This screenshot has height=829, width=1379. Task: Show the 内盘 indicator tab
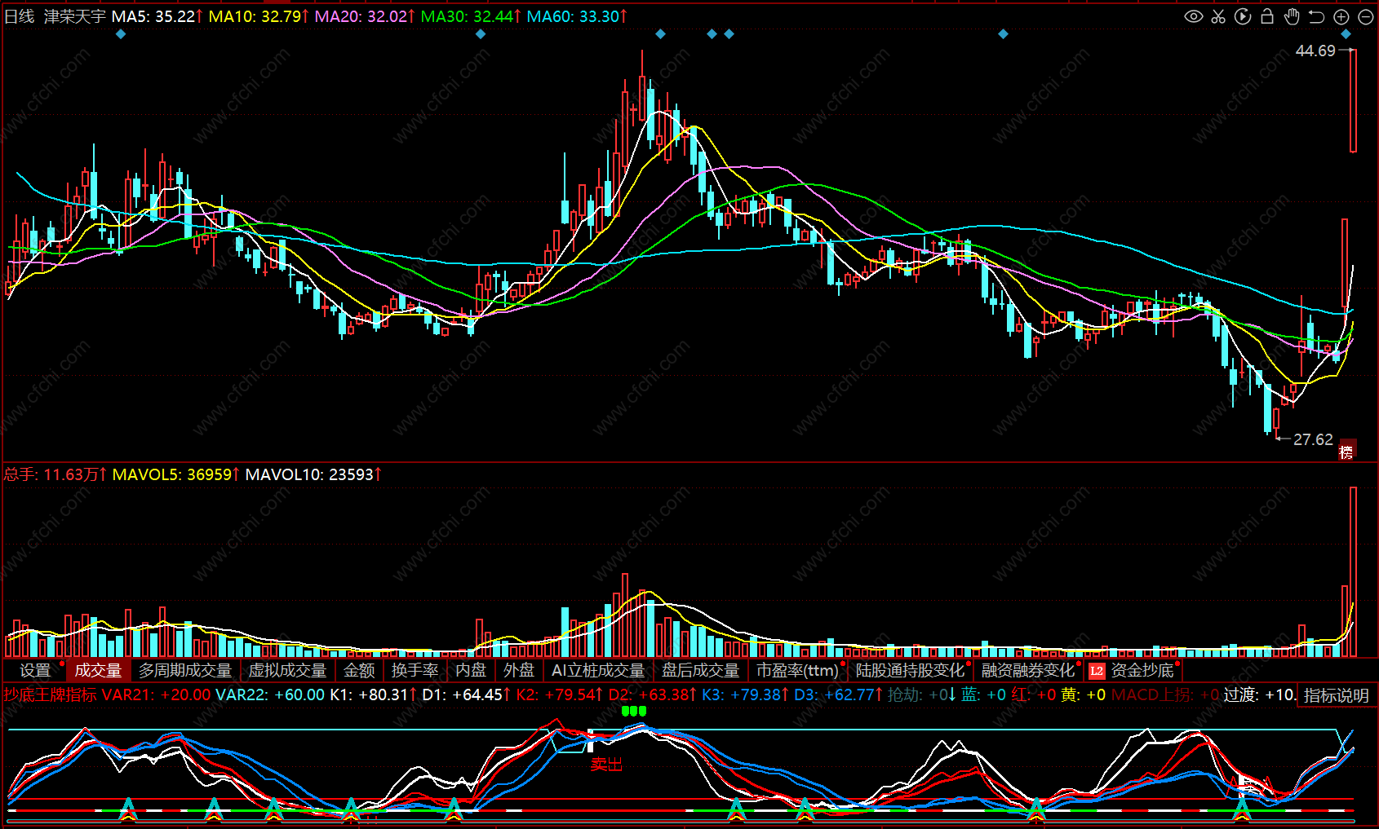coord(471,670)
